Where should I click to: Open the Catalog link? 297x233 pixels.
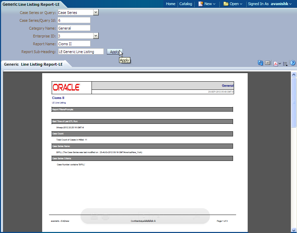tap(186, 4)
